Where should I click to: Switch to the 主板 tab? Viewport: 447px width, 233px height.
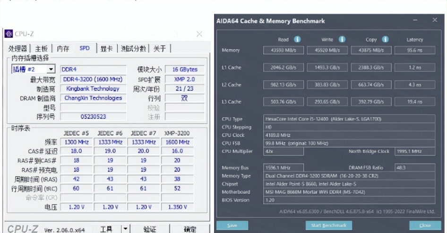41,49
